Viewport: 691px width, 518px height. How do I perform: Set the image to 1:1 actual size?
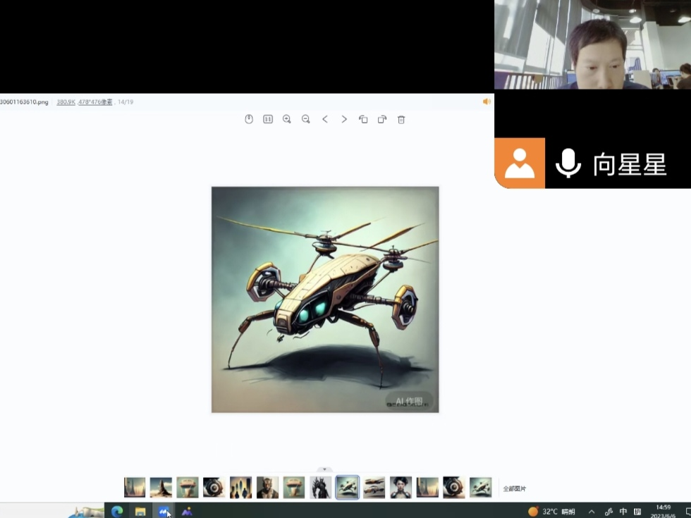(268, 119)
